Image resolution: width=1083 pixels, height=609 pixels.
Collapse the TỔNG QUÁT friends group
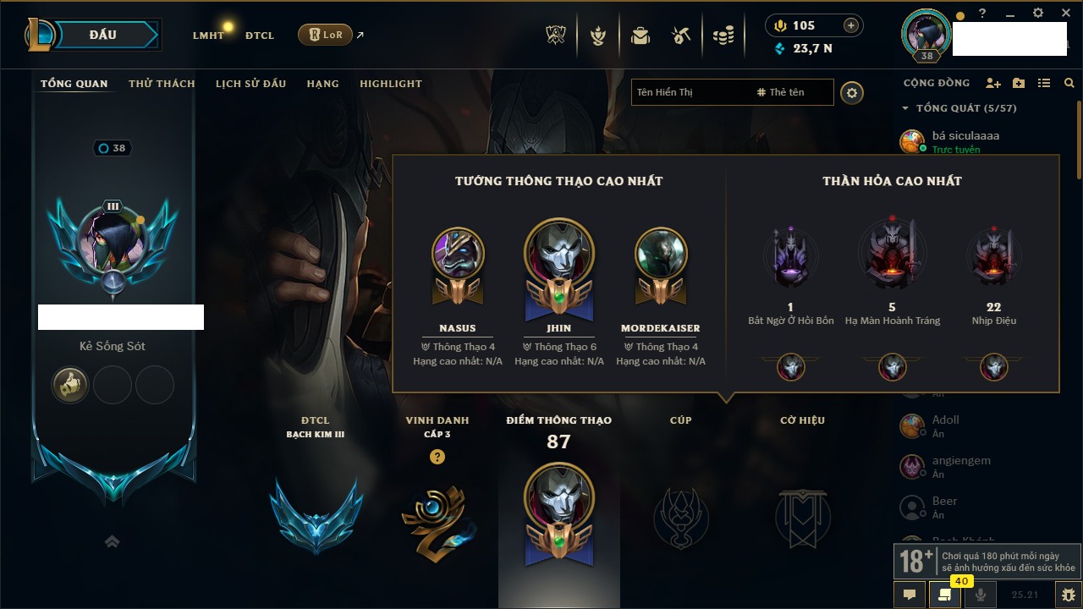[906, 108]
